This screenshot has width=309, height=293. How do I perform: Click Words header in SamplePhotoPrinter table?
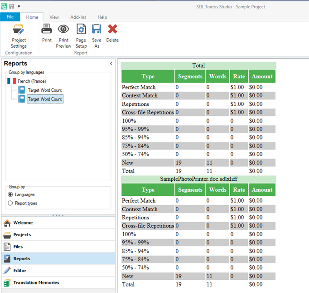218,190
